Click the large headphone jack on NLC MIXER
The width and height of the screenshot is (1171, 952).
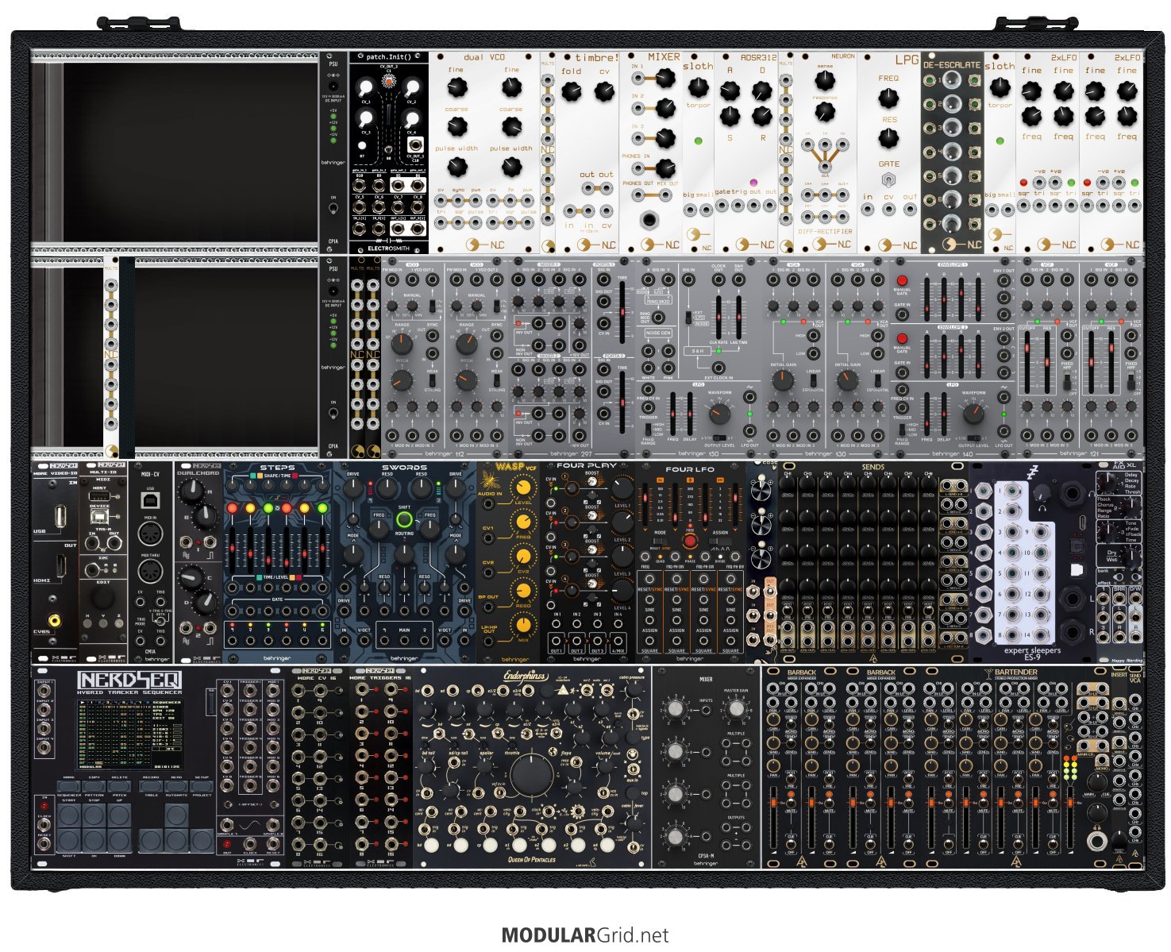pos(651,219)
